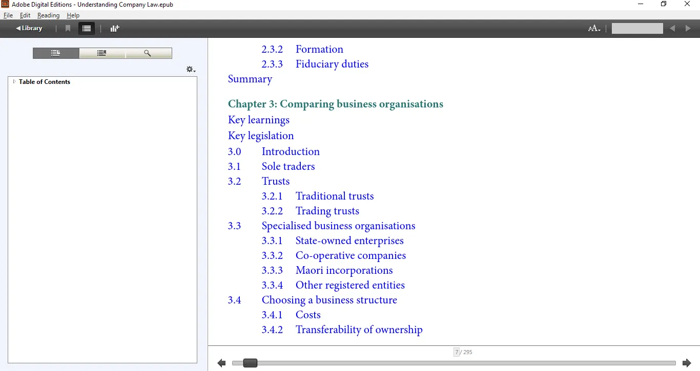
Task: Restore down the window
Action: pyautogui.click(x=664, y=5)
